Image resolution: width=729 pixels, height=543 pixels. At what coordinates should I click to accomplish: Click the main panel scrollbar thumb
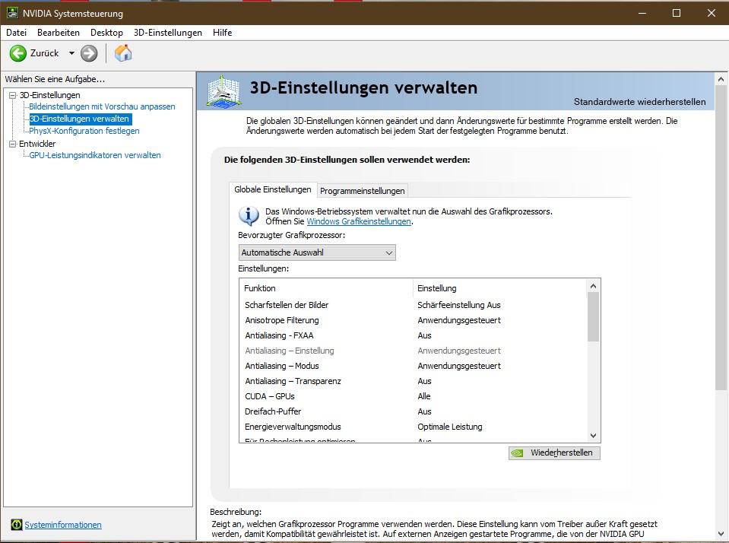coord(721,238)
